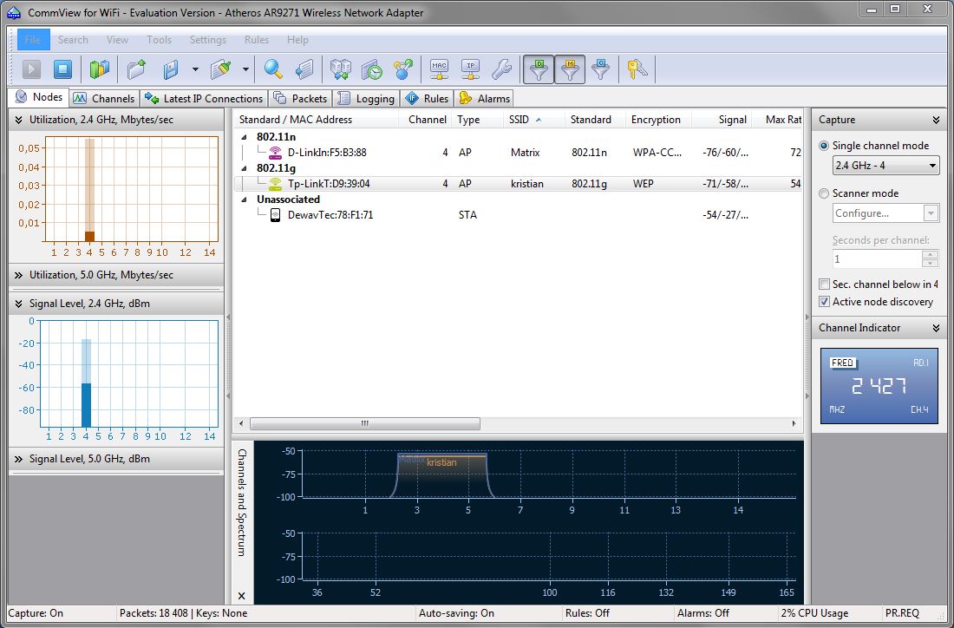Collapse the Capture panel chevron
The width and height of the screenshot is (954, 628).
pyautogui.click(x=936, y=121)
